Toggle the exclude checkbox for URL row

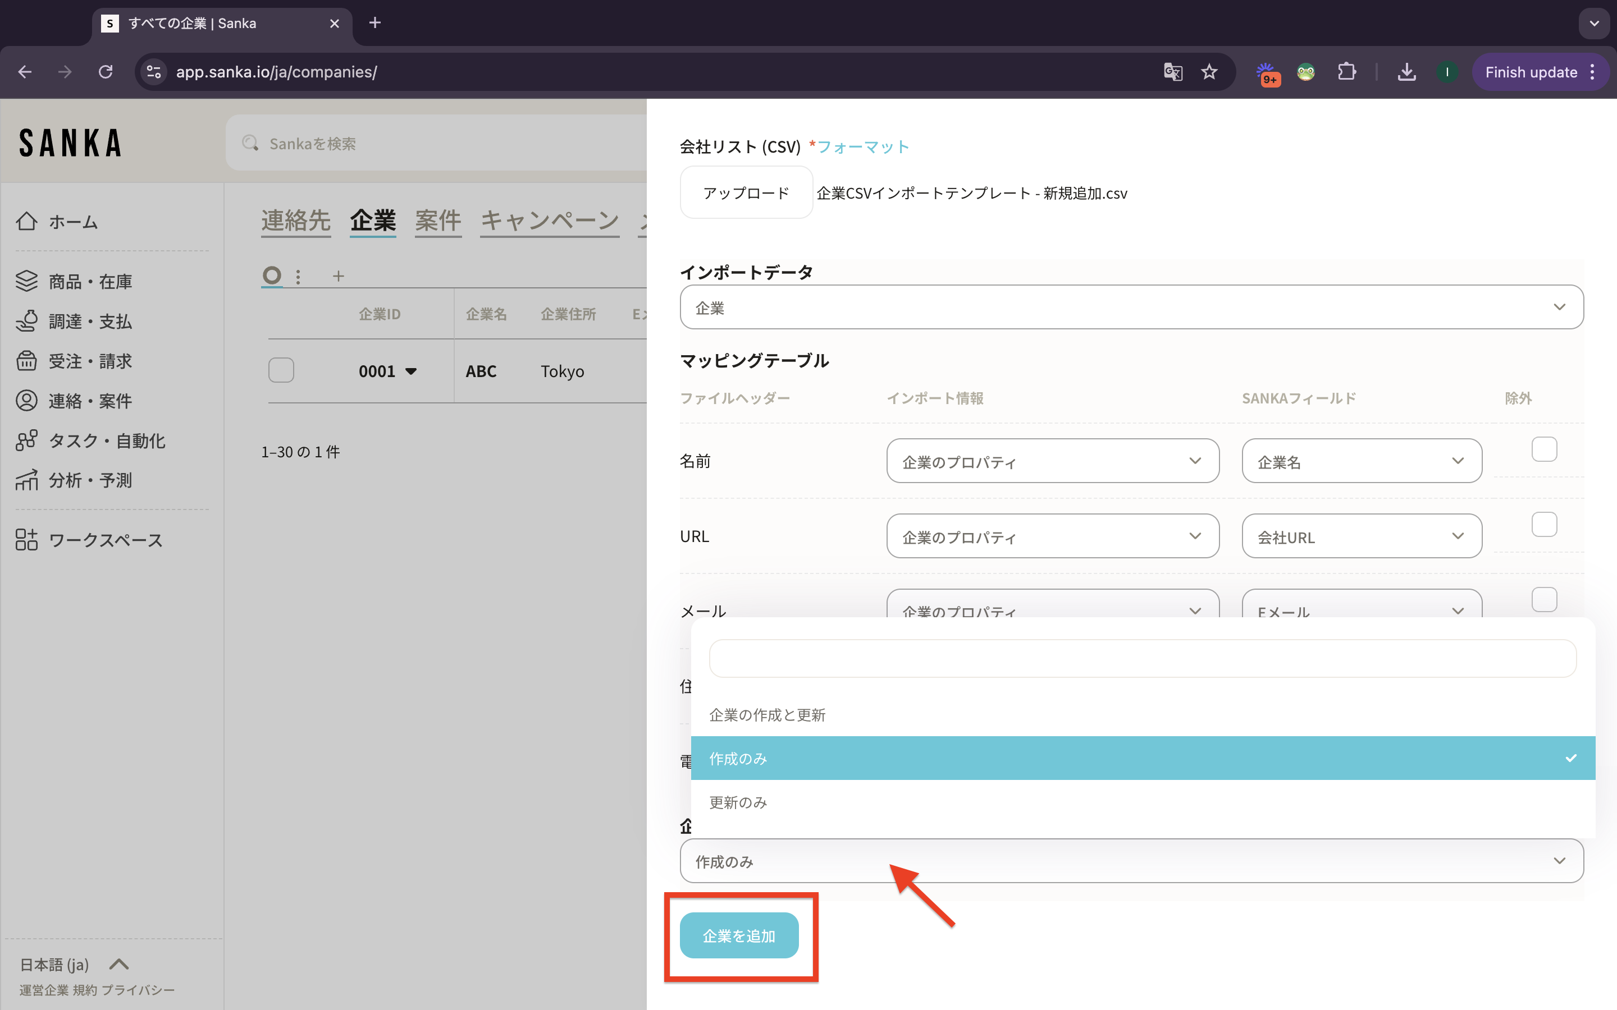[1543, 525]
